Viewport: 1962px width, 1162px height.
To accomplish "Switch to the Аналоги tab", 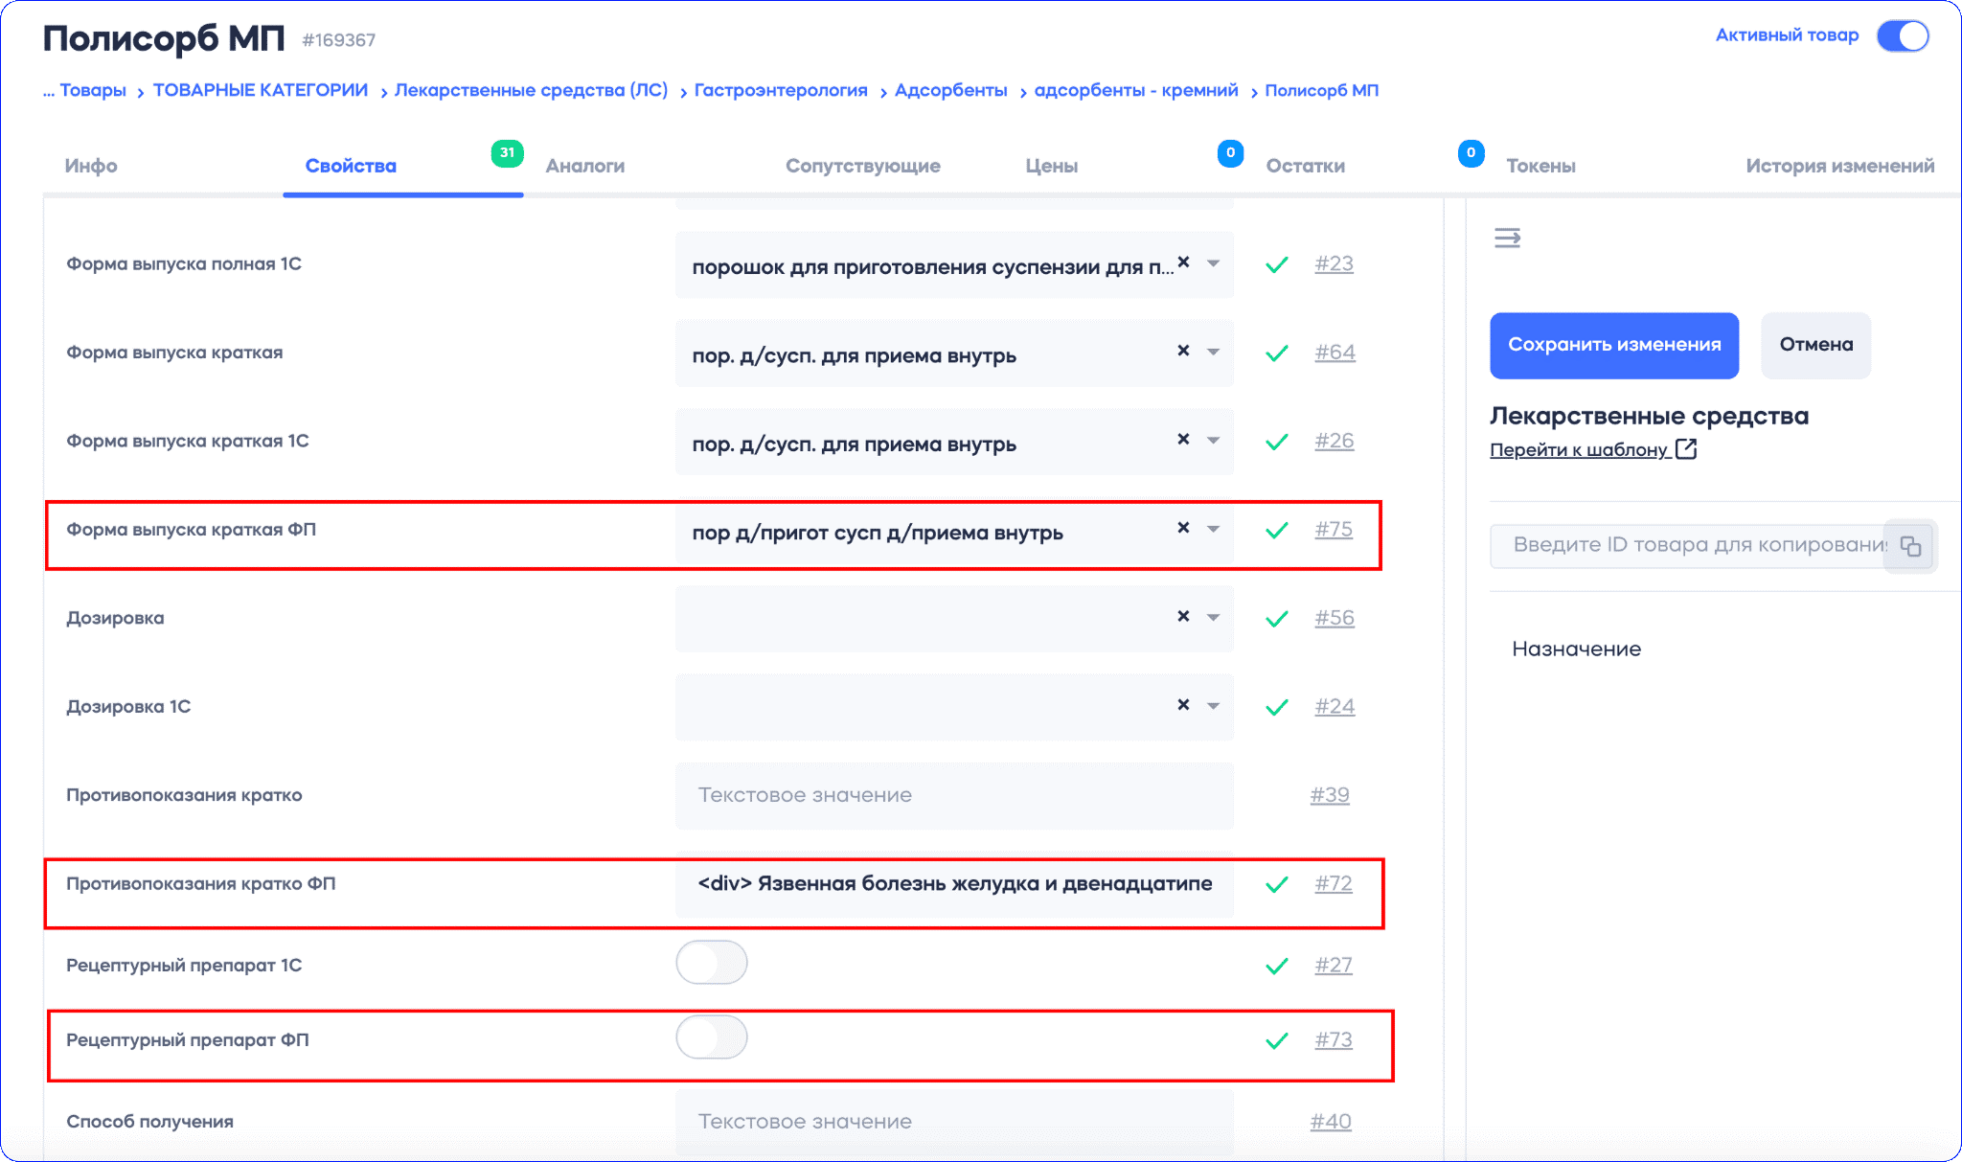I will click(x=584, y=167).
